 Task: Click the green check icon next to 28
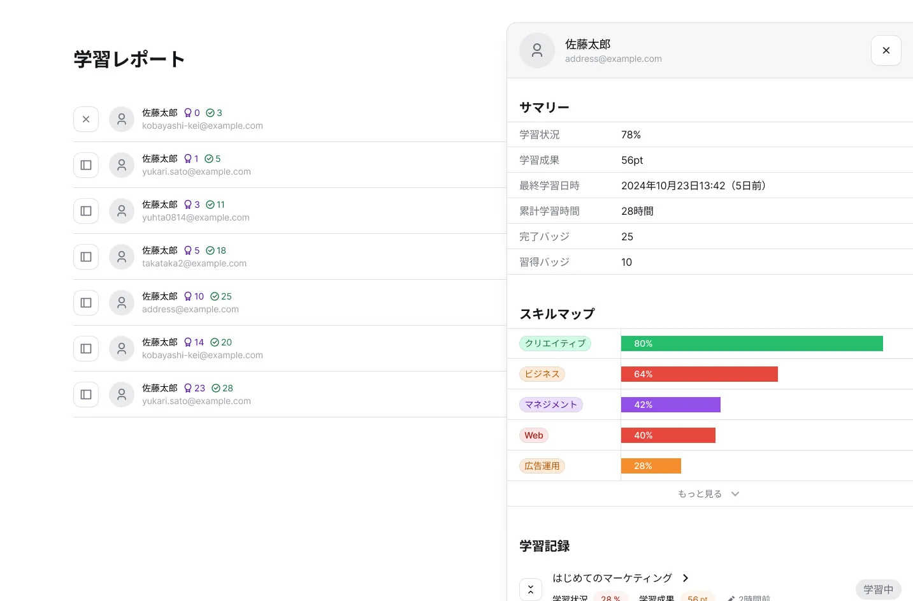point(216,388)
